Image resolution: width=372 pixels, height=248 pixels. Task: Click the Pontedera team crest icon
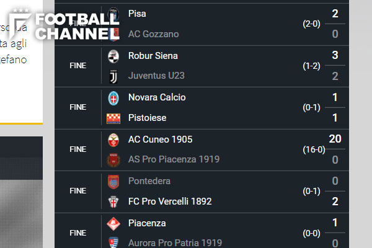(x=113, y=181)
